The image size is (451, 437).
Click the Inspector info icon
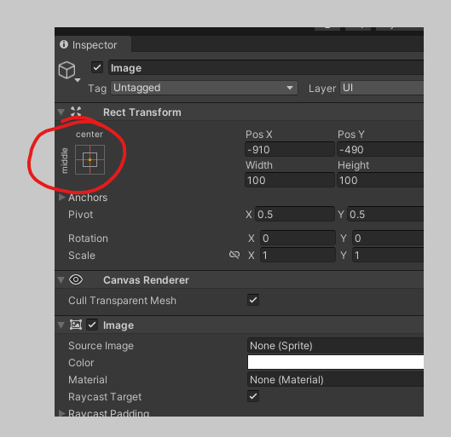(64, 44)
